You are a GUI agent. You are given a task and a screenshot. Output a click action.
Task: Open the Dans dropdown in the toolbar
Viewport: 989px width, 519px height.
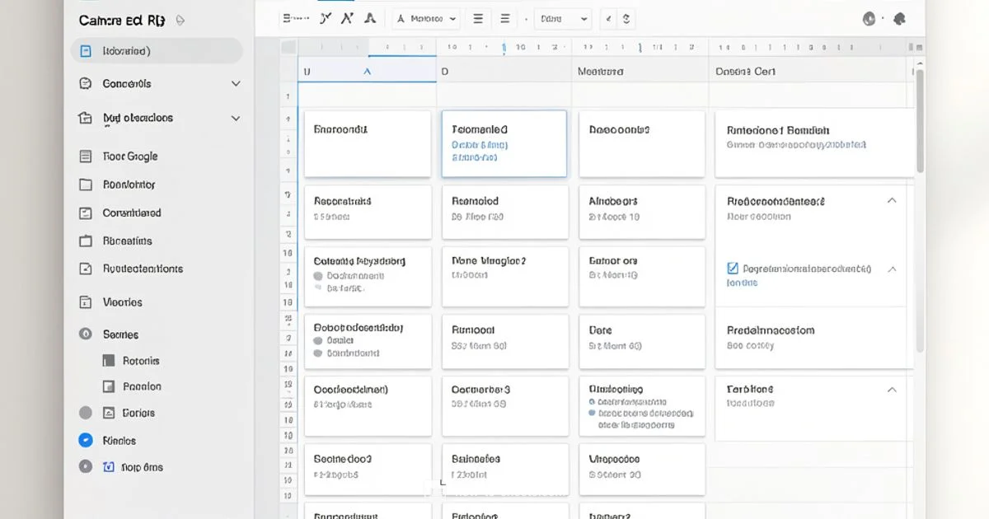click(x=563, y=17)
